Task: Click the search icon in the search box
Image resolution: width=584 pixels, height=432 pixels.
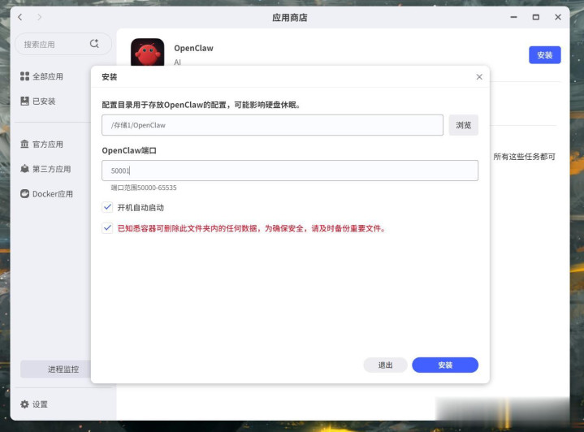Action: tap(94, 44)
